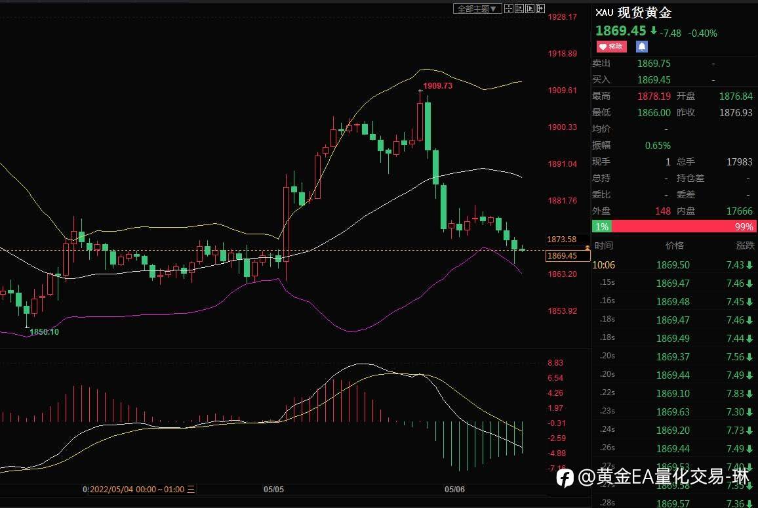Click the XAU 现货黄金 instrument title
The image size is (758, 508).
click(x=633, y=12)
